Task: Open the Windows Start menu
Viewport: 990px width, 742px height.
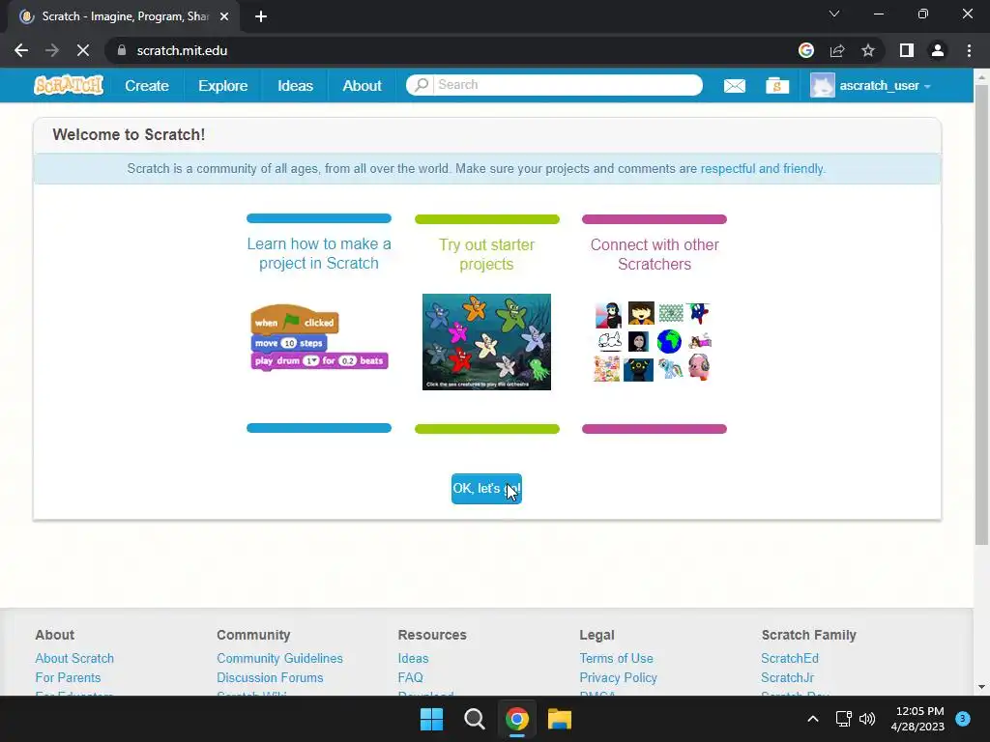Action: 432,719
